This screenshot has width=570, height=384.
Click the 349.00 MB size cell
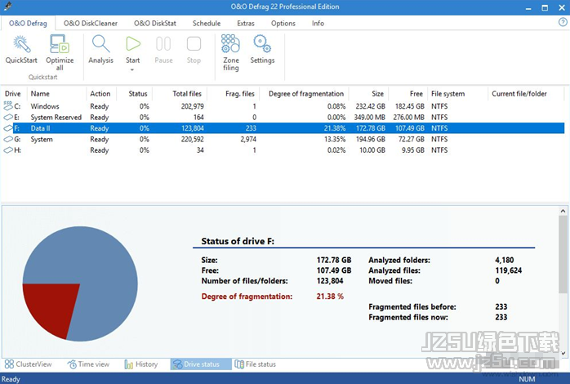pyautogui.click(x=370, y=117)
